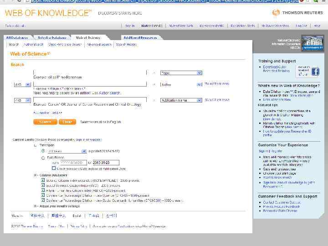Open the All Years timespan dropdown

pyautogui.click(x=67, y=151)
